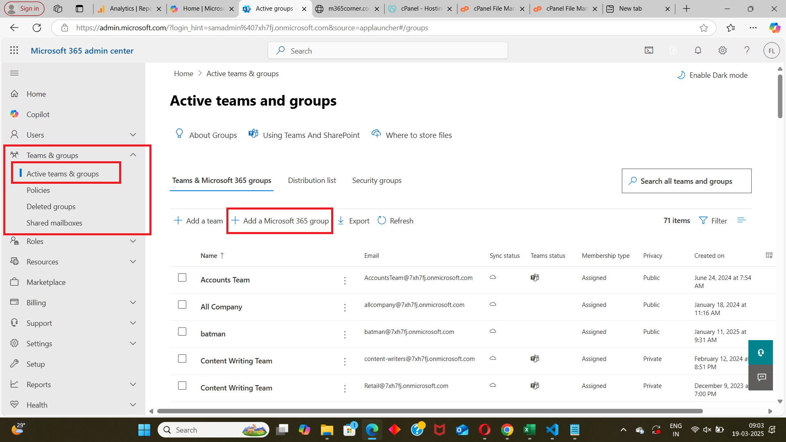The height and width of the screenshot is (442, 786).
Task: Check the Accounts Team checkbox
Action: 182,277
